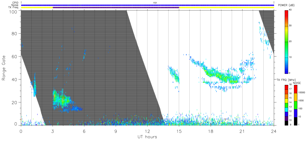Click the 60 label on Range Gate axis
Image resolution: width=308 pixels, height=142 pixels.
(x=15, y=57)
